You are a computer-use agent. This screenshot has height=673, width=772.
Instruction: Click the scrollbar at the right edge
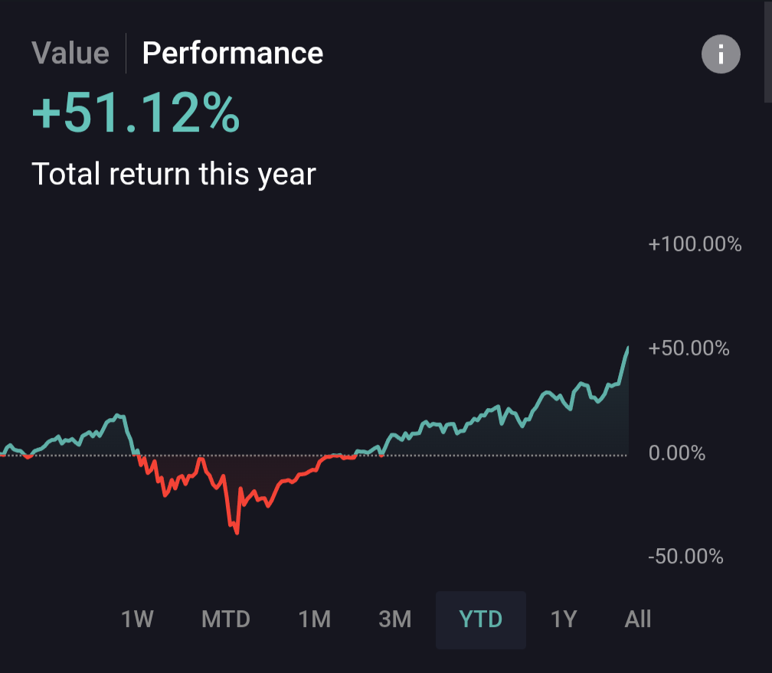[768, 50]
